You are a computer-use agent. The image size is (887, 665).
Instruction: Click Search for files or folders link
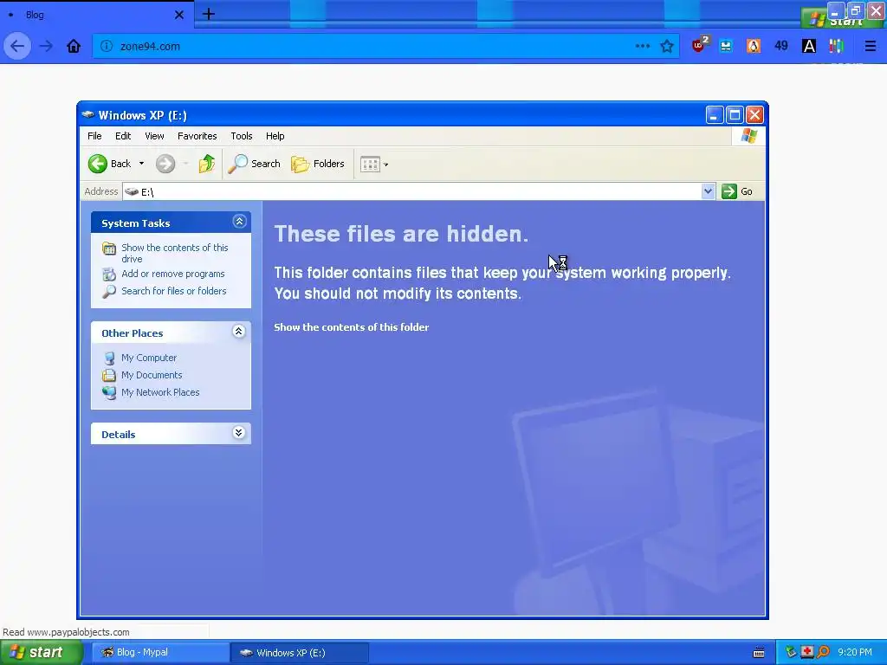click(x=173, y=291)
